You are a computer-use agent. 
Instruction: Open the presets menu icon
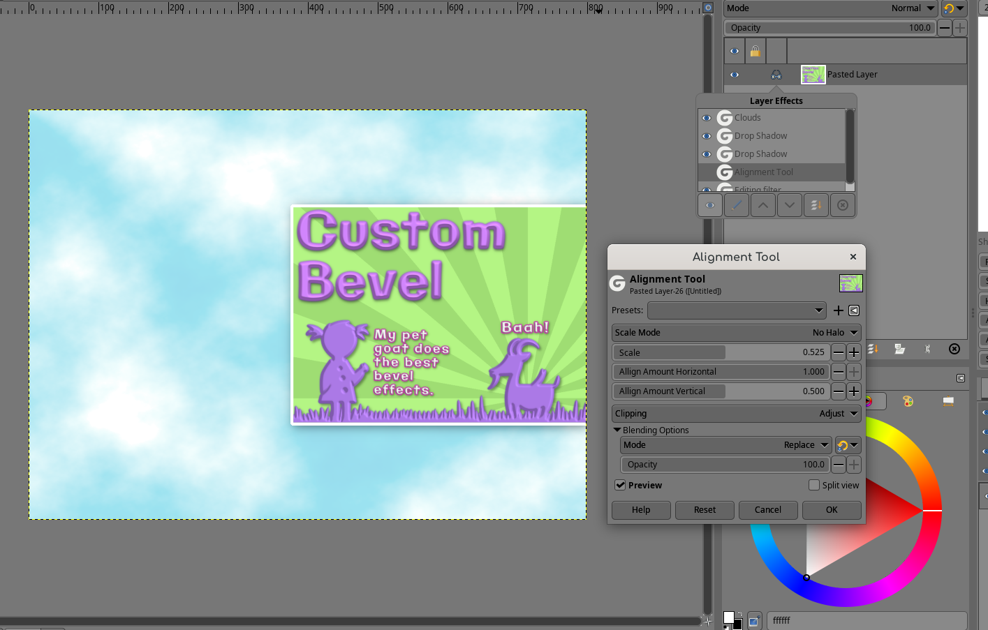point(854,310)
